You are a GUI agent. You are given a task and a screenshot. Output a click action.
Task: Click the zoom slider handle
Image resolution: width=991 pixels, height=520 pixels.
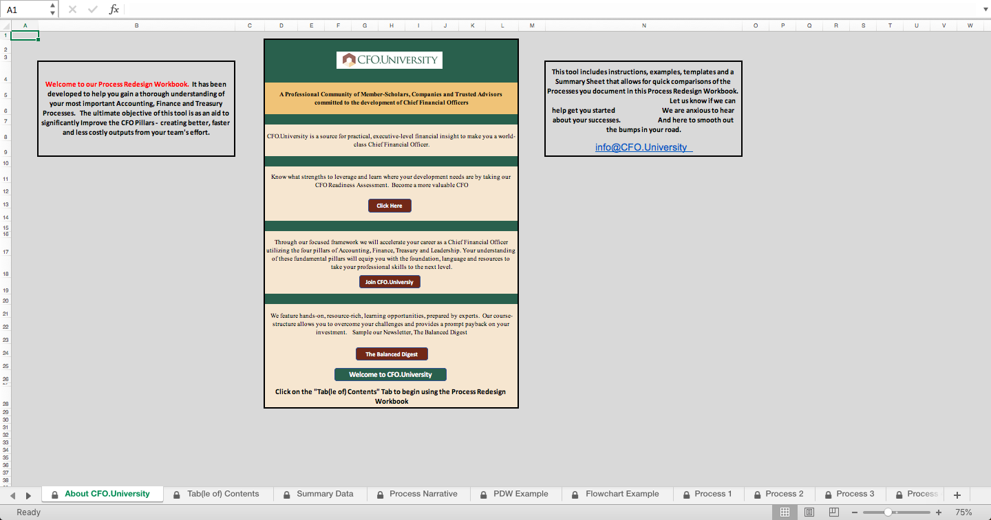point(888,512)
